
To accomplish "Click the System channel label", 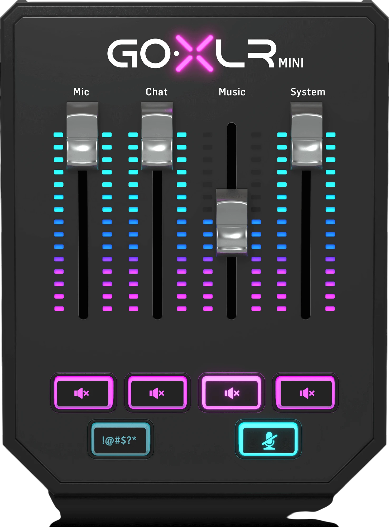I will 308,92.
